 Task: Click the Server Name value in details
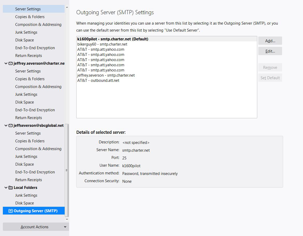[x=136, y=150]
